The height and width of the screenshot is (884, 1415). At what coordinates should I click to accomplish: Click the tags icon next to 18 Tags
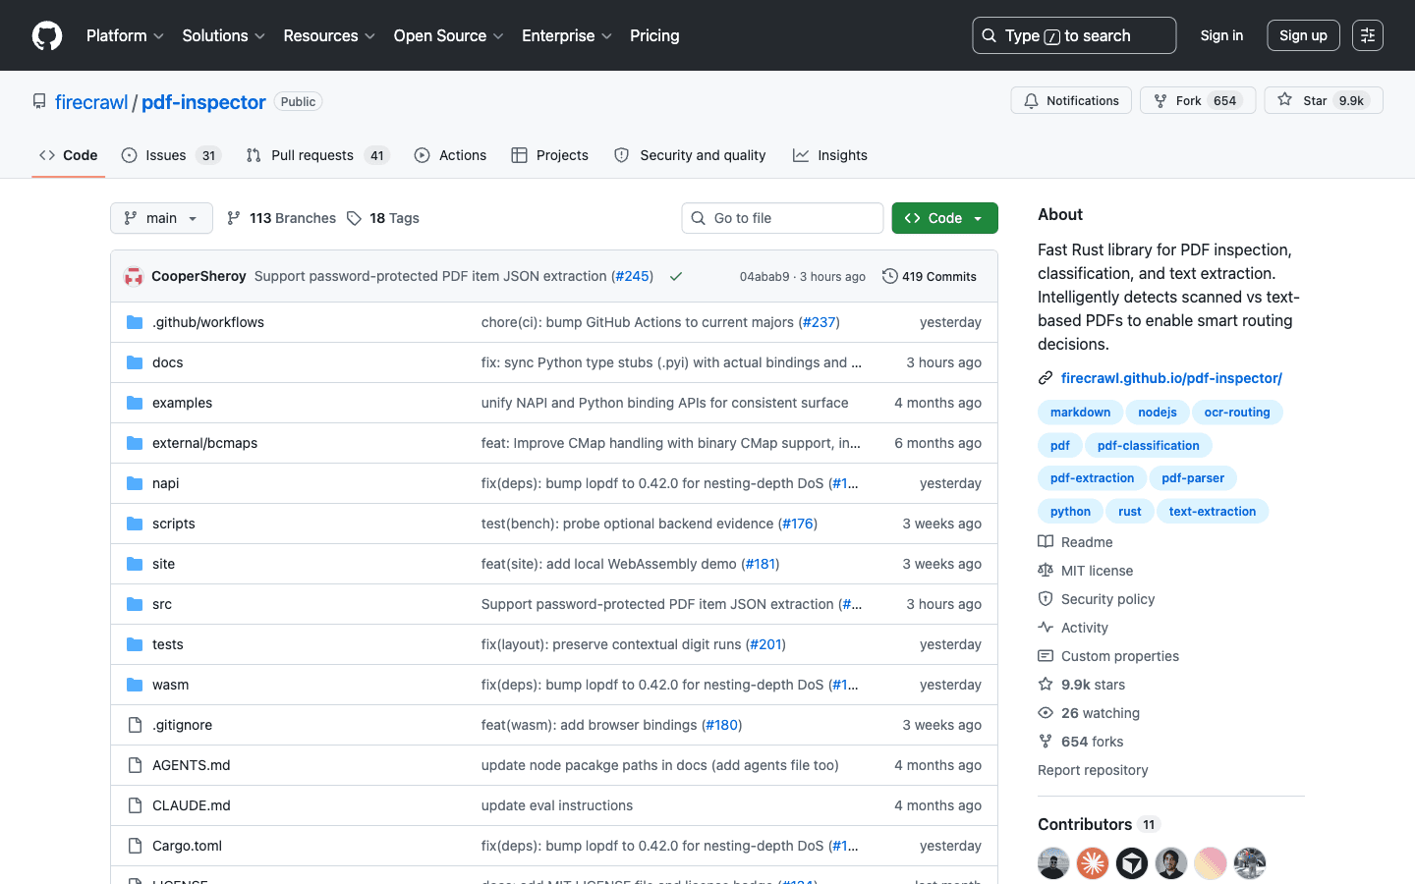[x=354, y=218]
